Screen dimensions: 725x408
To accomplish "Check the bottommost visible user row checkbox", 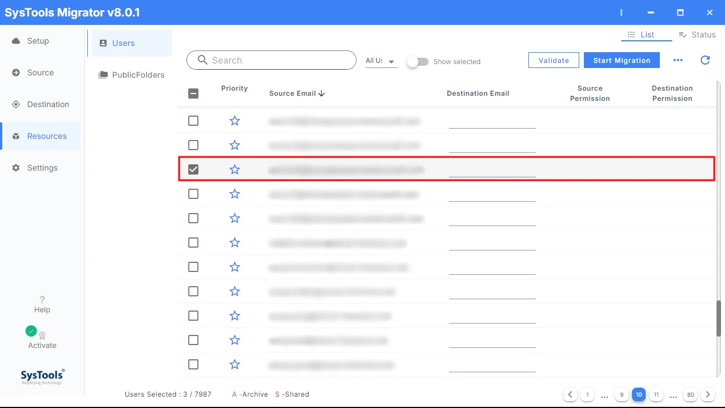I will point(193,364).
